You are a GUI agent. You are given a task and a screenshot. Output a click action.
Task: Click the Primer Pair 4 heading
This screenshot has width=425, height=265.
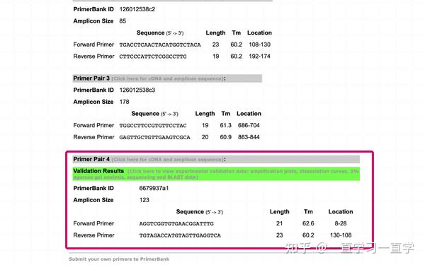[x=91, y=159]
